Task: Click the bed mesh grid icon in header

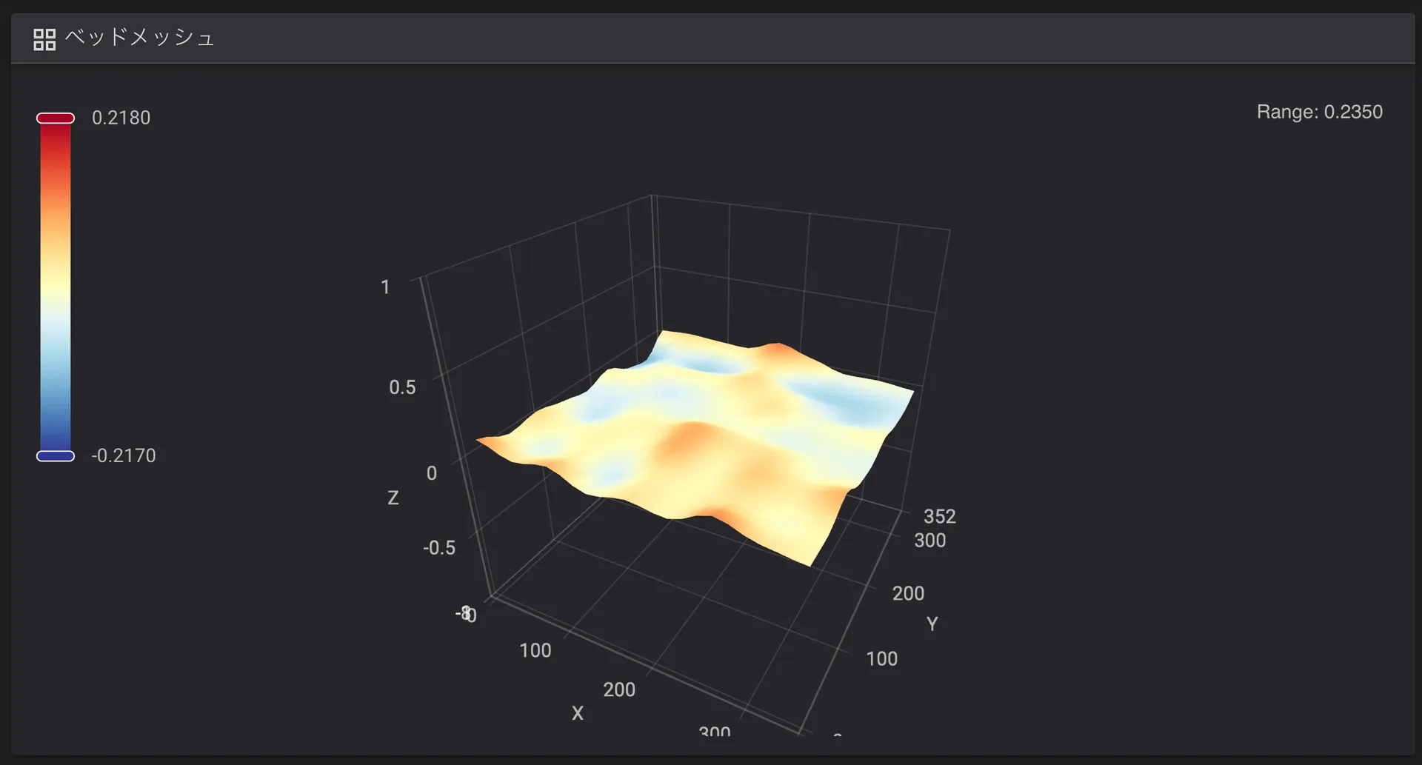Action: tap(44, 39)
